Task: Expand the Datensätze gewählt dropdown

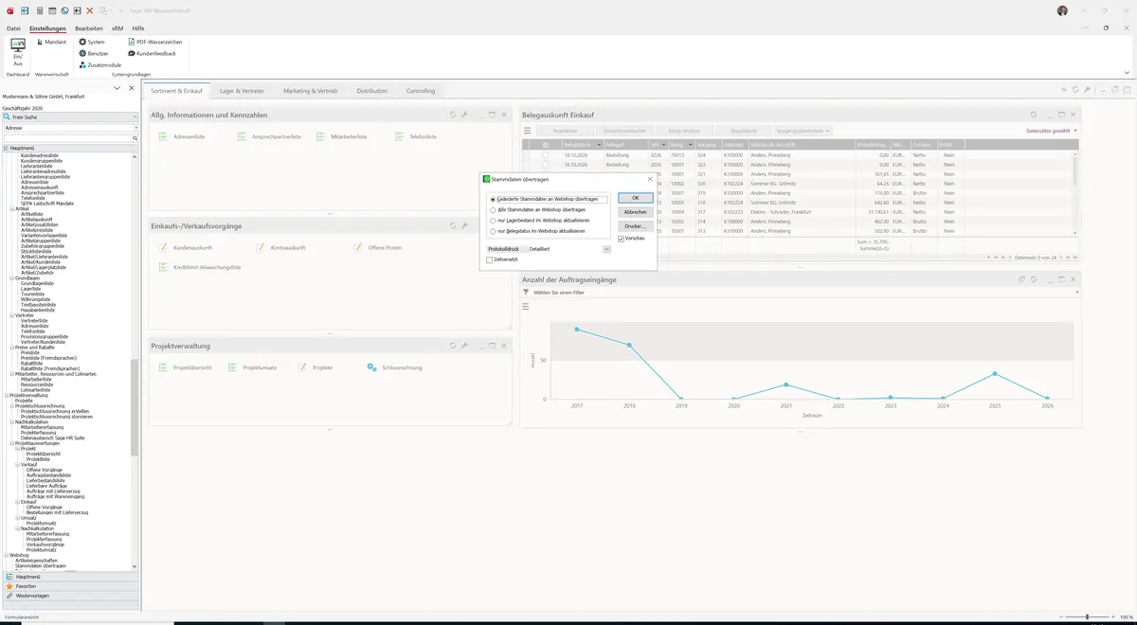Action: coord(1052,131)
